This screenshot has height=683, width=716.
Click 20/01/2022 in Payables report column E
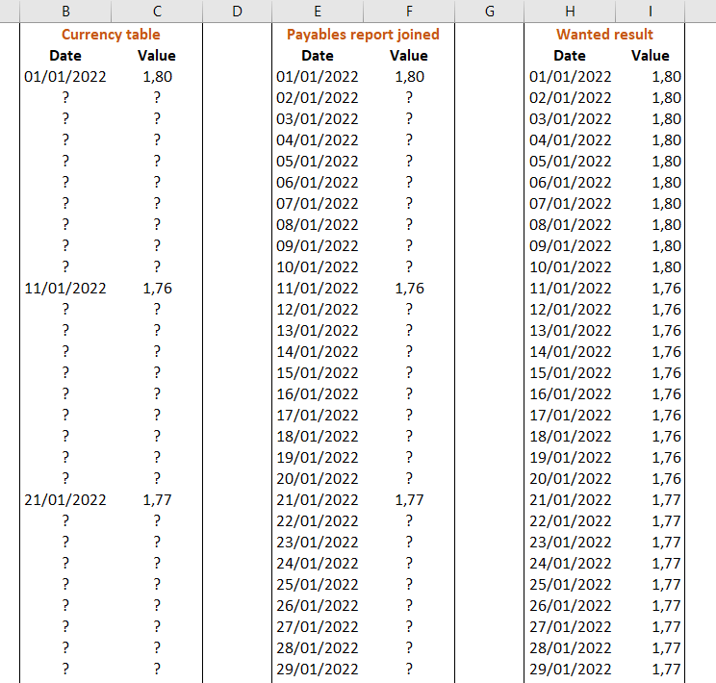(318, 479)
